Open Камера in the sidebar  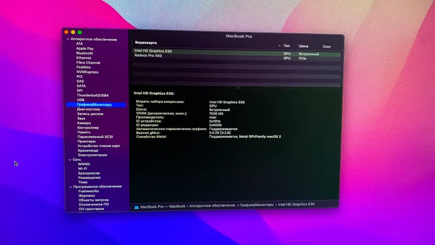(x=84, y=123)
